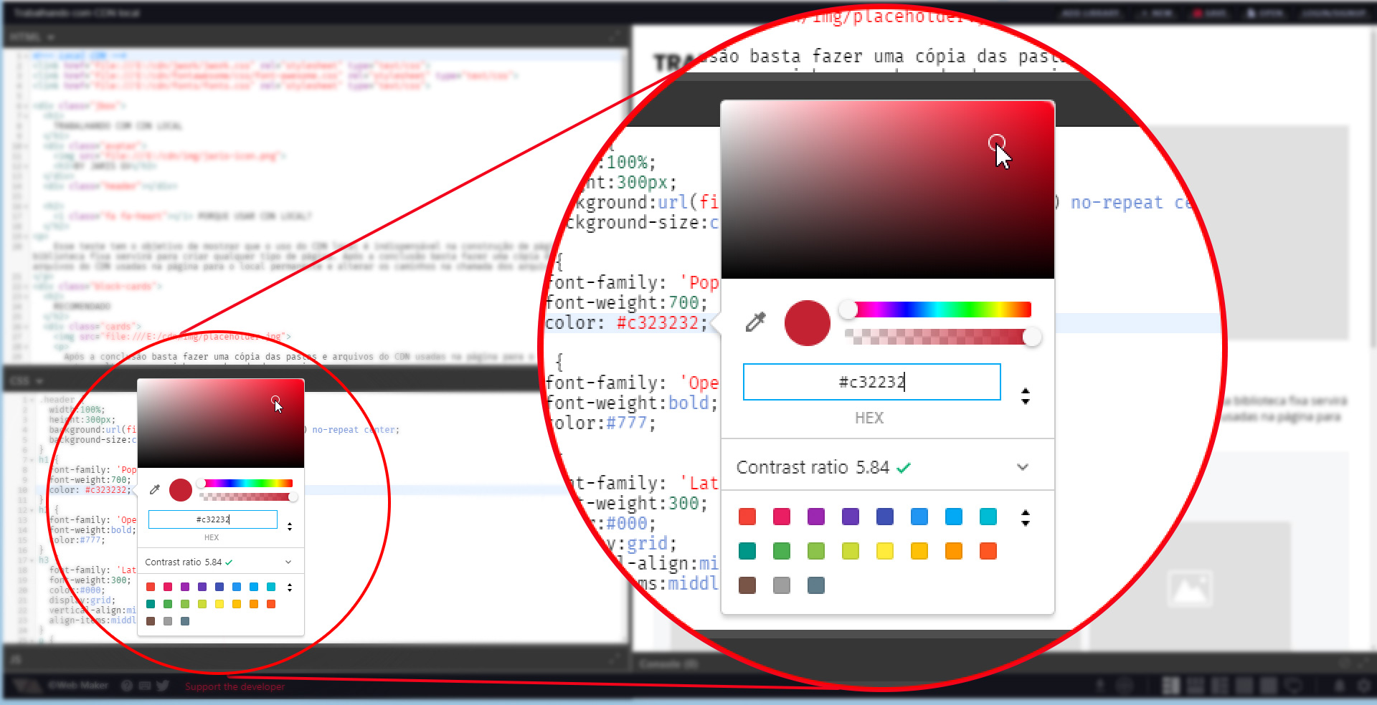
Task: Click the rainbow hue slider in the magnified picker
Action: [x=939, y=310]
